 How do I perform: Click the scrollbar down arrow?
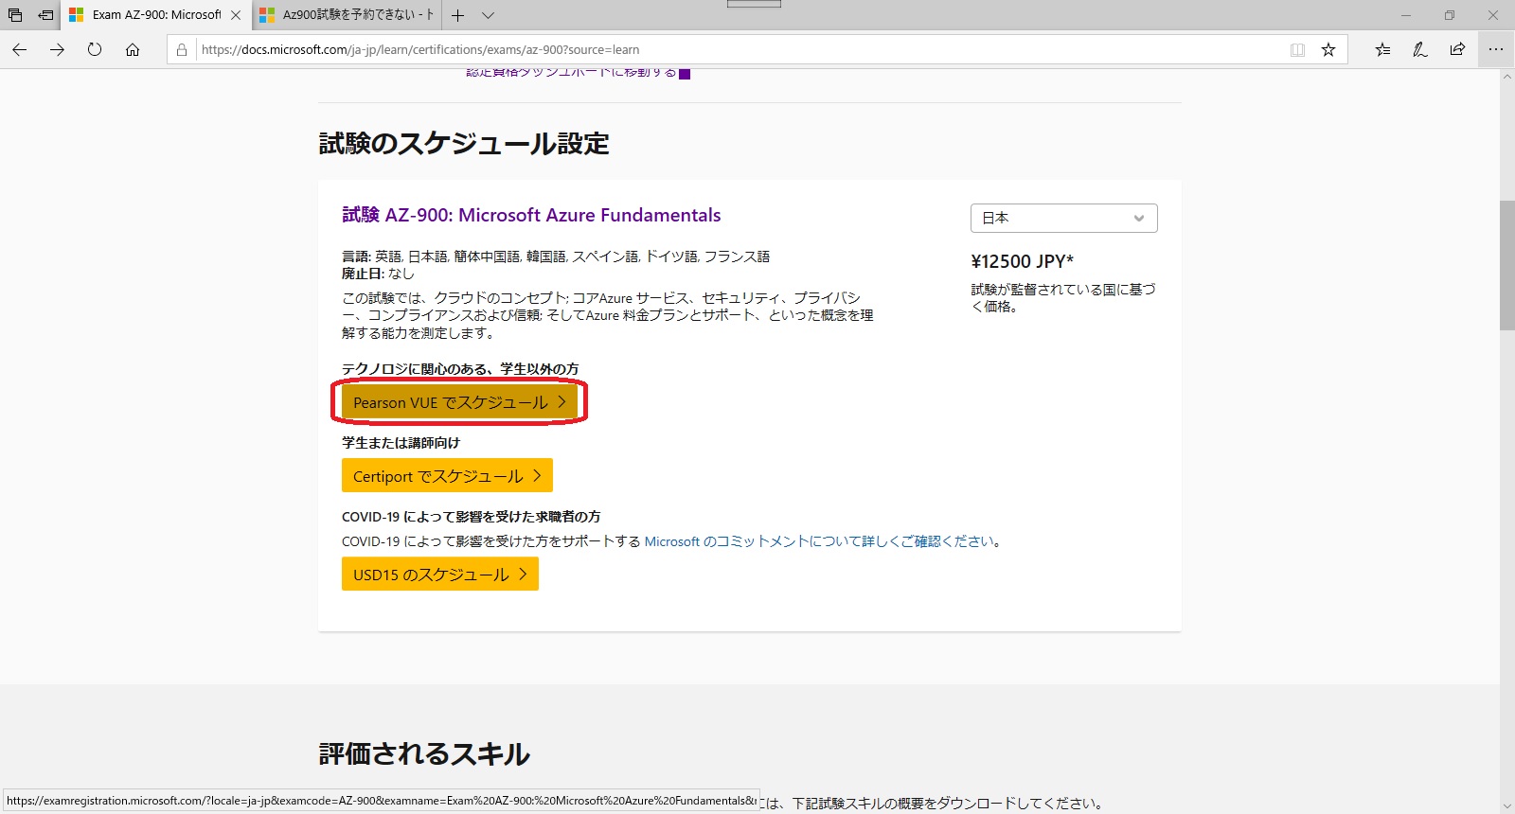(x=1507, y=806)
